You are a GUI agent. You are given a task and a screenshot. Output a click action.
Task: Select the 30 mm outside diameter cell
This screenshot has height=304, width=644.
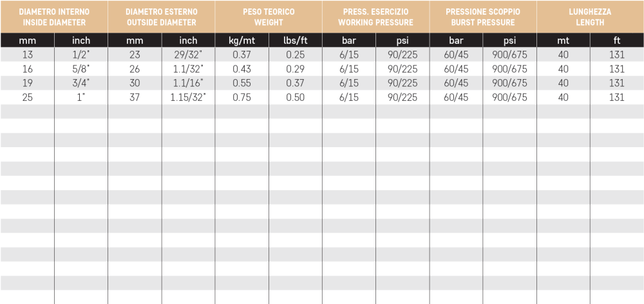coord(135,83)
